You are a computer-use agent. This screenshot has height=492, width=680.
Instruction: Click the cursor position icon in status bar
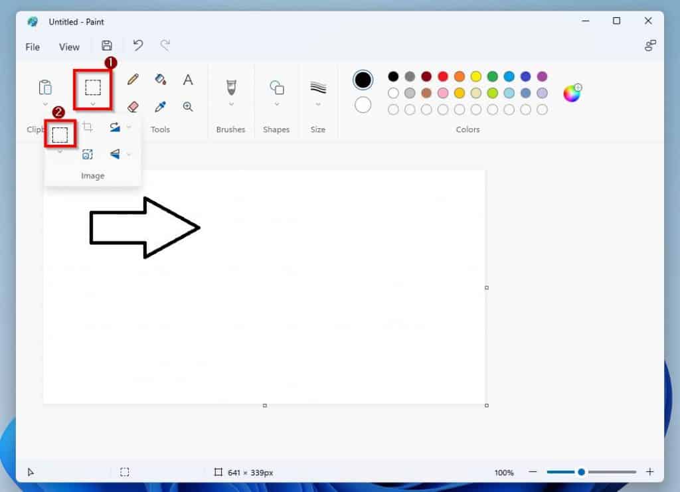pos(31,472)
